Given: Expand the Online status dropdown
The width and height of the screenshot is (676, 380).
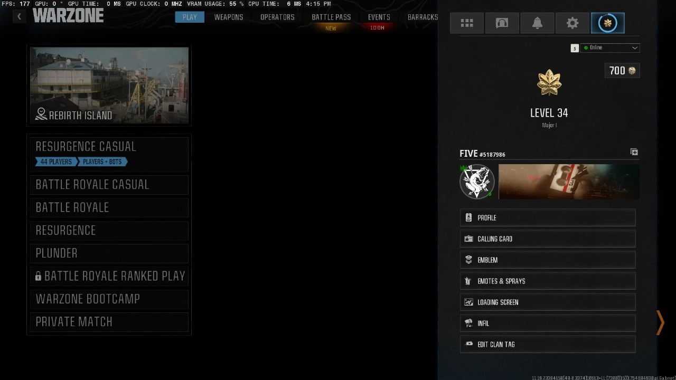Looking at the screenshot, I should coord(610,48).
